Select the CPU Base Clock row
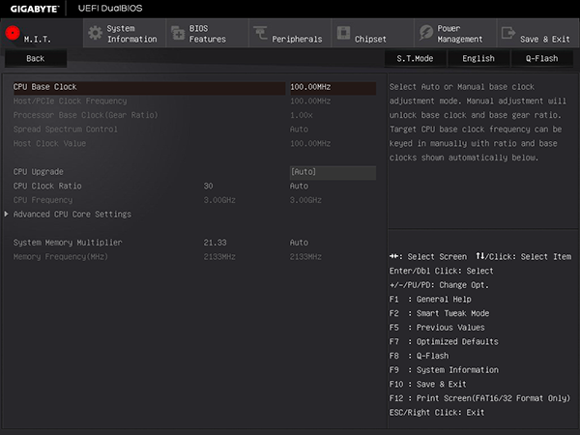 point(149,87)
